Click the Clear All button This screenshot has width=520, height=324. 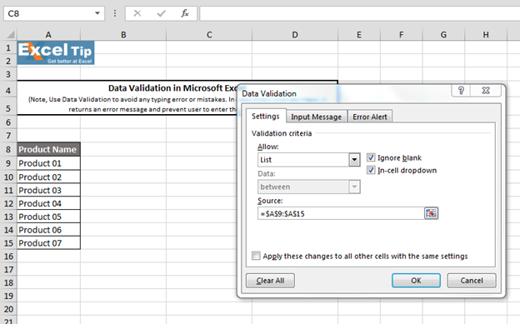tap(270, 281)
